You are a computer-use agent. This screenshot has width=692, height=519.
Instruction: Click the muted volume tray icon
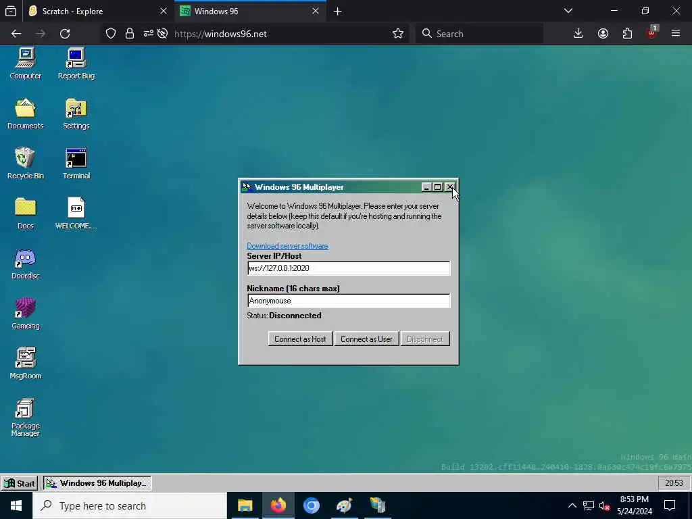604,505
